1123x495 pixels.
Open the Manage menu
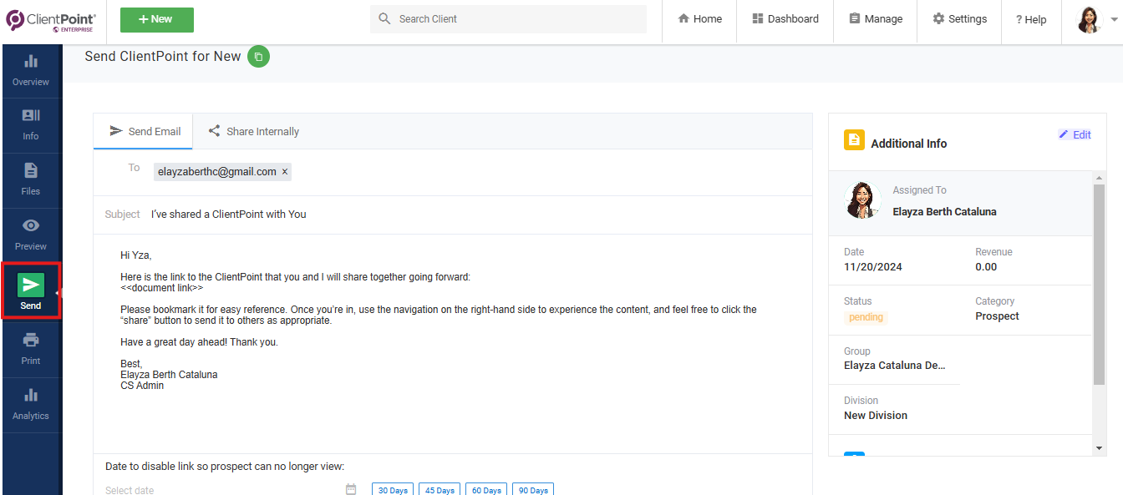pyautogui.click(x=875, y=18)
